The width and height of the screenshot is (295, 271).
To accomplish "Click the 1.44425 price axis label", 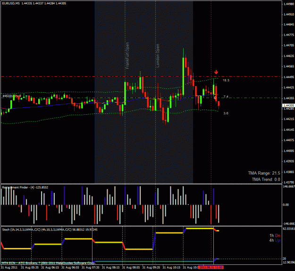I will click(x=289, y=88).
